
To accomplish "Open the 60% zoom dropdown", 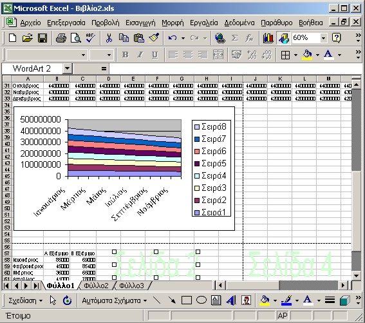I will (x=323, y=38).
